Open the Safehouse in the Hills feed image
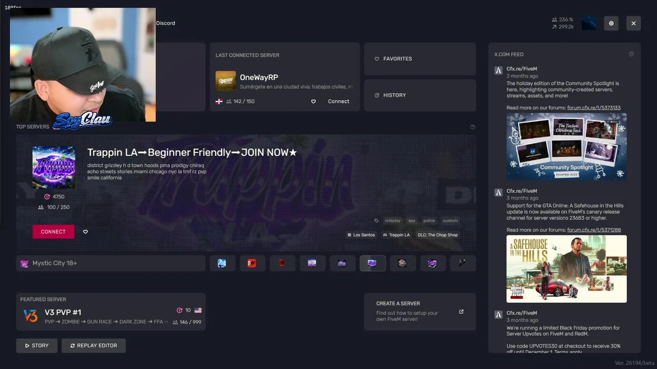Image resolution: width=657 pixels, height=369 pixels. [567, 269]
